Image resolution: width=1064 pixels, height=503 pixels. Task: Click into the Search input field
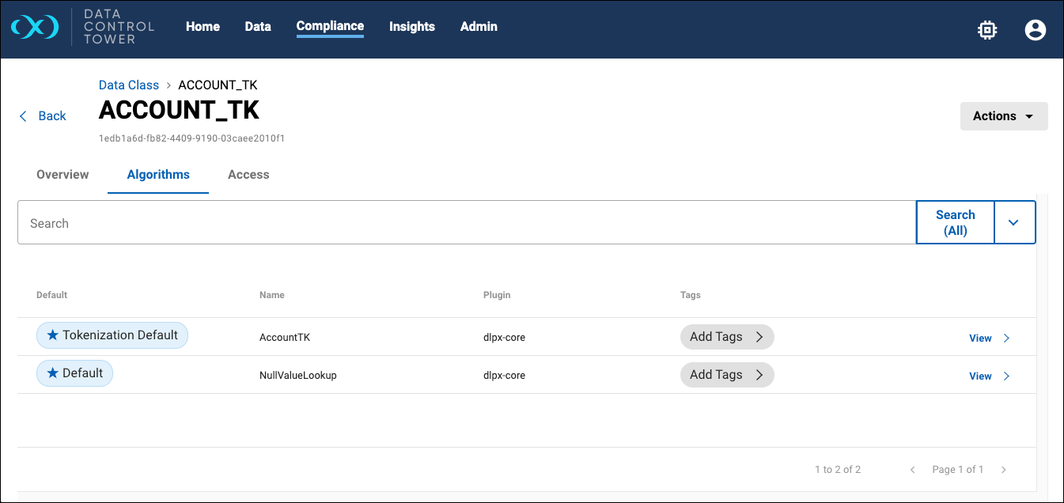pos(467,223)
